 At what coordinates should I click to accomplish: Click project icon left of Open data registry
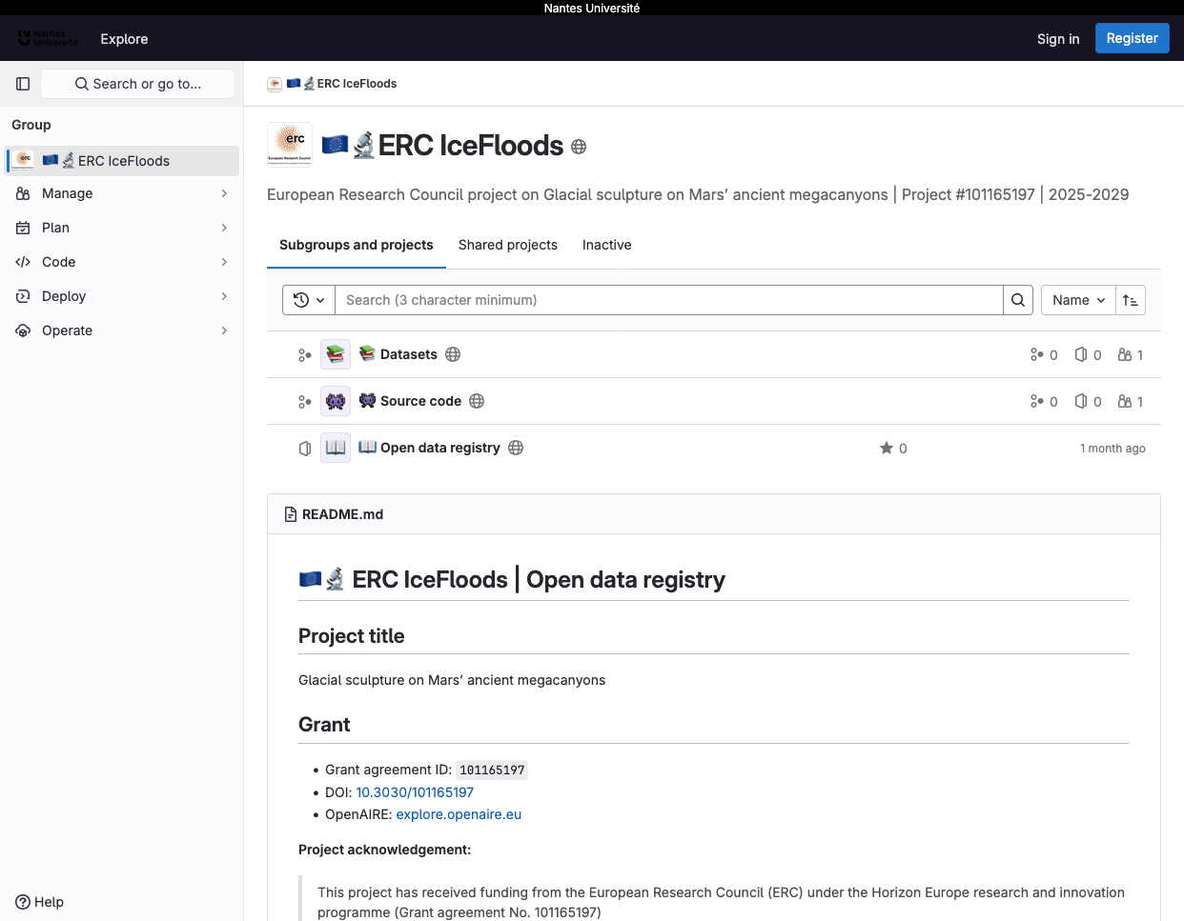click(x=305, y=449)
